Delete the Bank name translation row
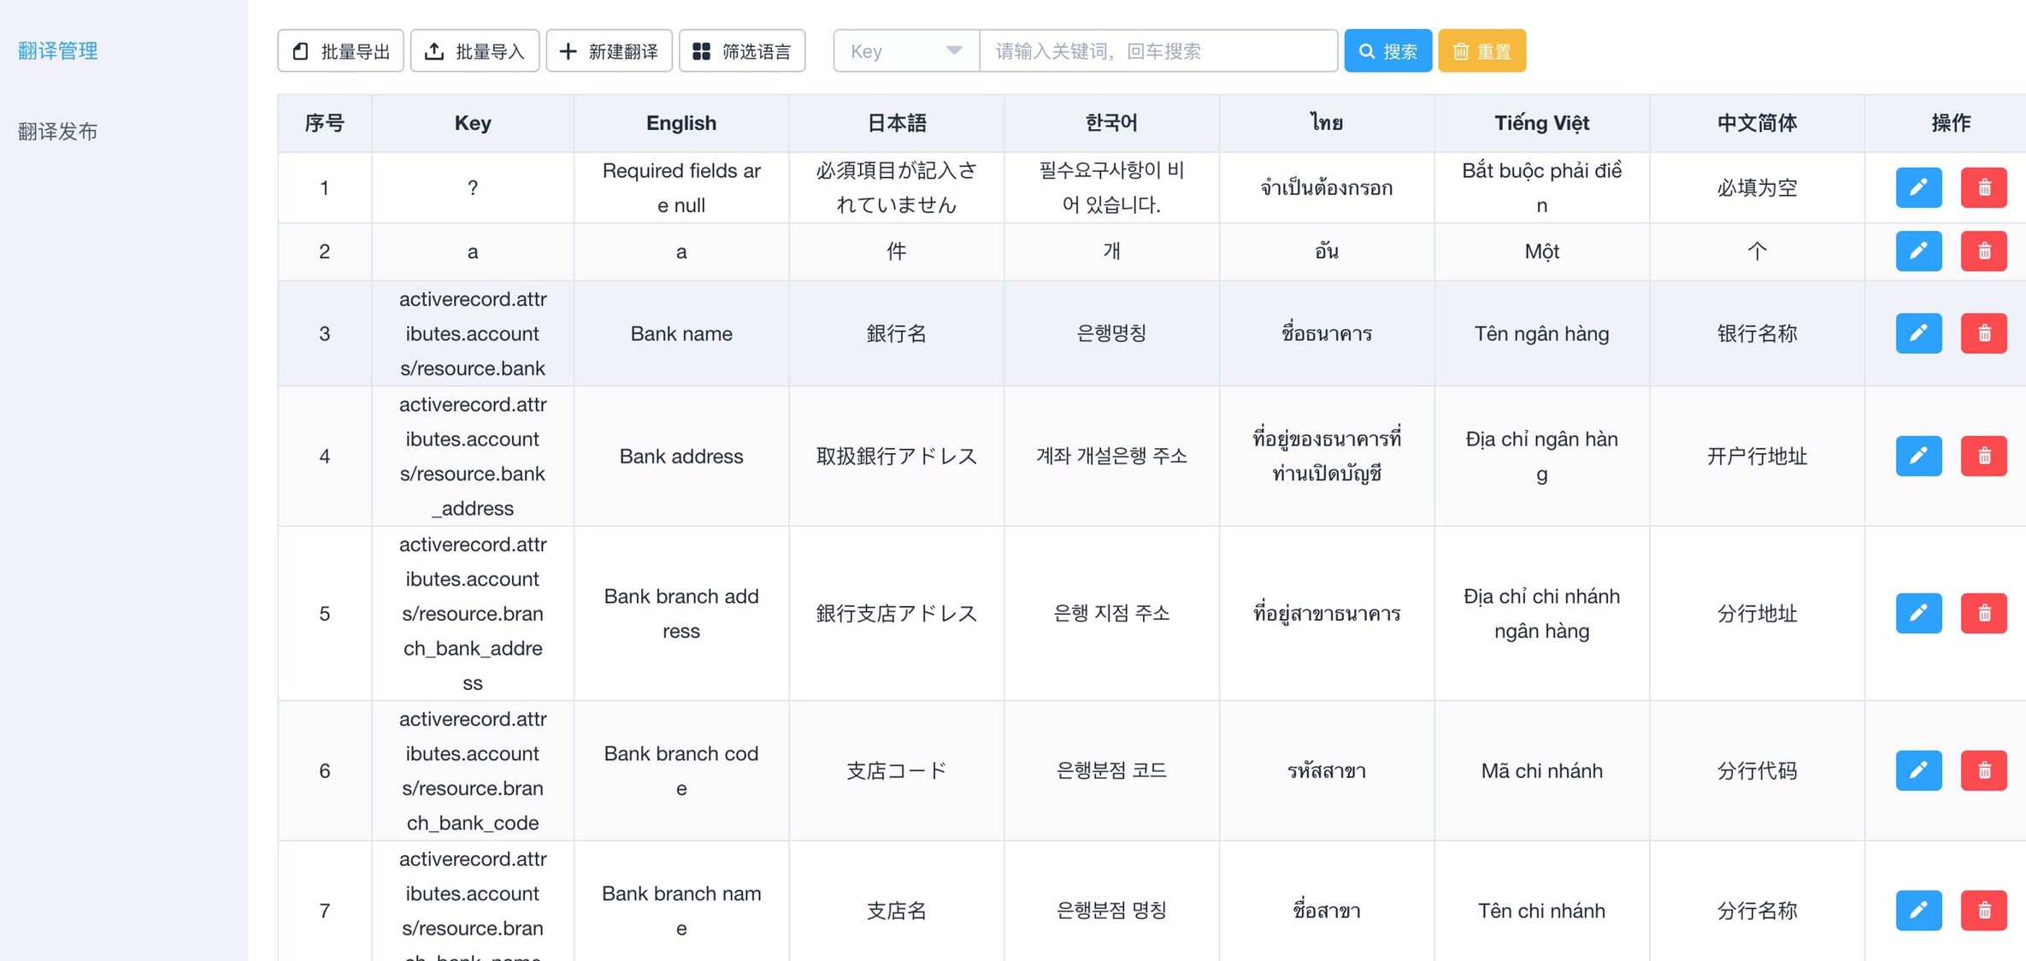 (1983, 333)
